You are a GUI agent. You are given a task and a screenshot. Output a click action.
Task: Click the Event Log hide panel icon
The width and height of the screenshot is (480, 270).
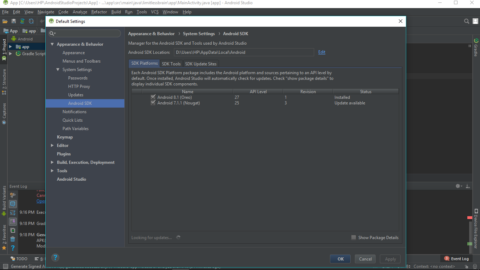pyautogui.click(x=468, y=186)
